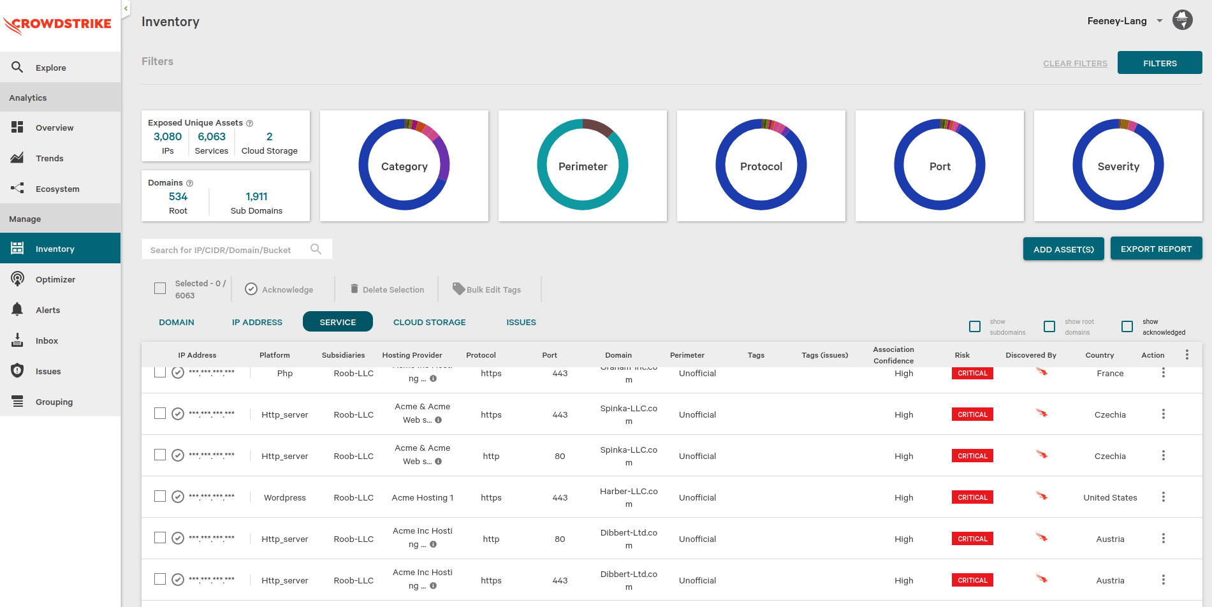This screenshot has width=1212, height=607.
Task: Click the Bulk Edit Tags label
Action: pos(493,289)
